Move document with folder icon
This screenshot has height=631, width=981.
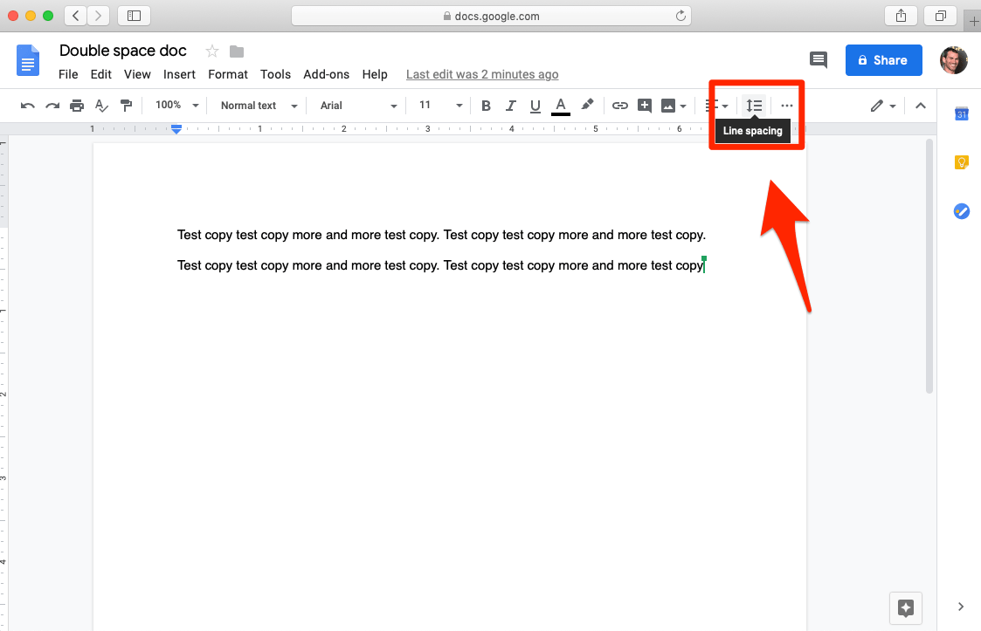tap(237, 51)
